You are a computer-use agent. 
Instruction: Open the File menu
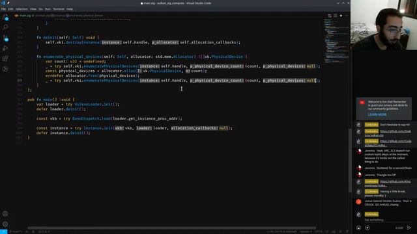pyautogui.click(x=3, y=9)
